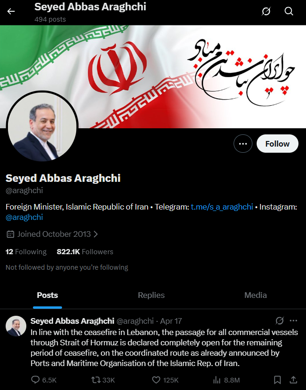The height and width of the screenshot is (390, 306).
Task: Open search with the magnifier icon
Action: [x=289, y=11]
